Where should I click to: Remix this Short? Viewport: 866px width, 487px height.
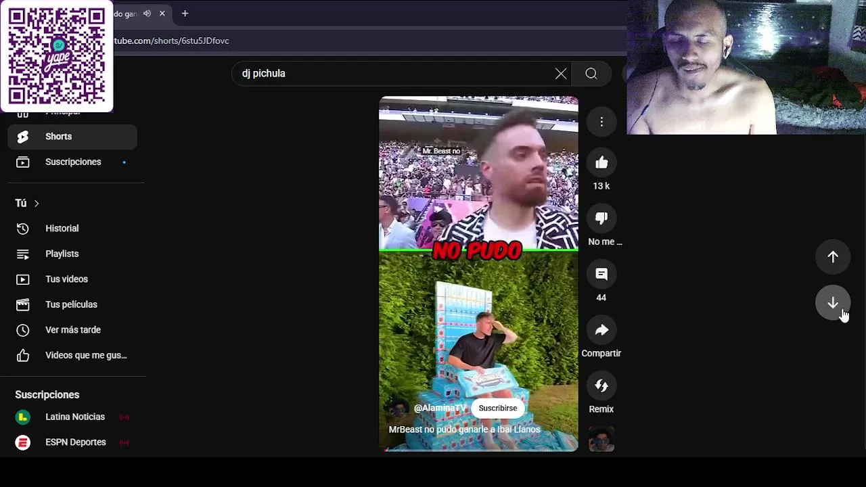(x=601, y=386)
